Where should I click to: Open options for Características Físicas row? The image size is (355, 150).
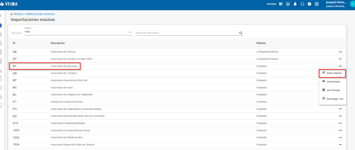point(340,131)
